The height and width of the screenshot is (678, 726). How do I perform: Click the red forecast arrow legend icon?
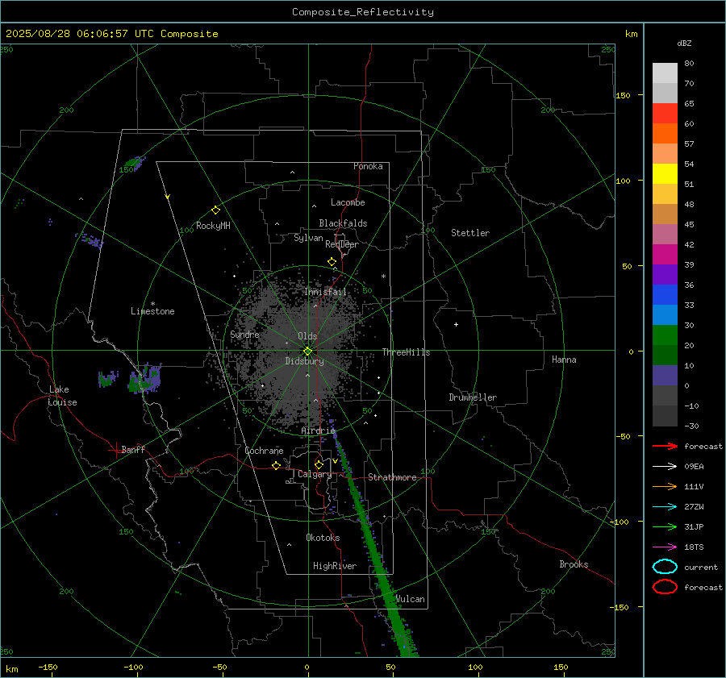(665, 446)
